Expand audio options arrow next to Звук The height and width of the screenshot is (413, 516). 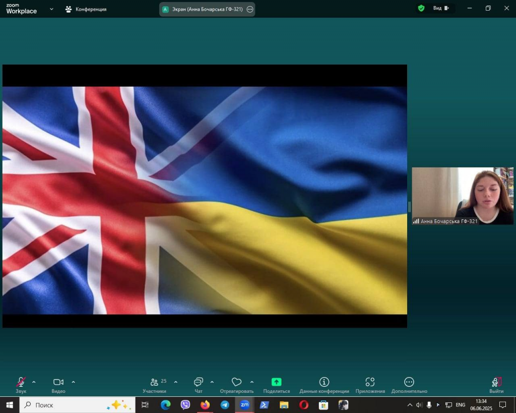(x=34, y=382)
